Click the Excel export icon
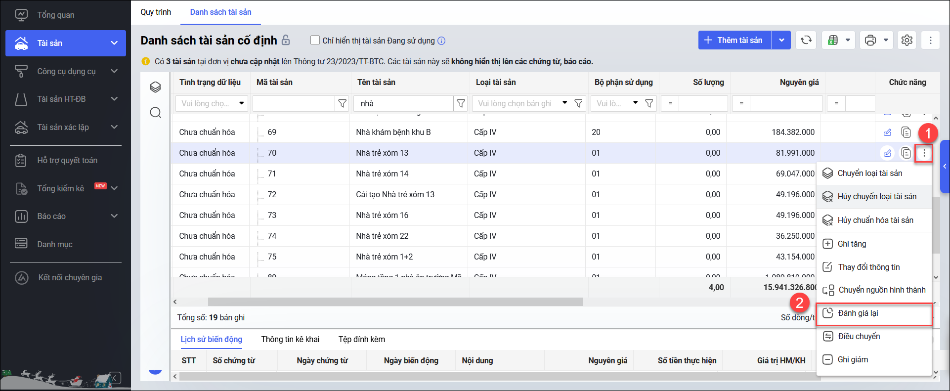Image resolution: width=950 pixels, height=391 pixels. click(833, 40)
